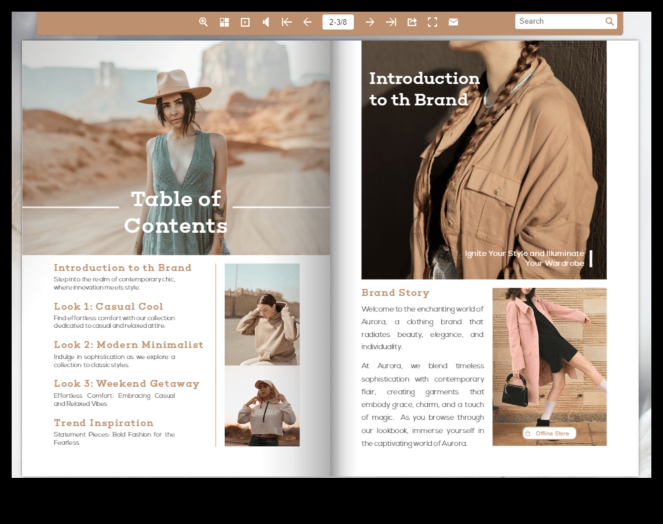Jump to the last page
This screenshot has height=524, width=663.
pyautogui.click(x=391, y=22)
